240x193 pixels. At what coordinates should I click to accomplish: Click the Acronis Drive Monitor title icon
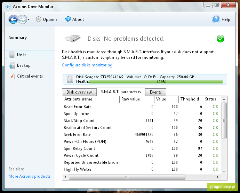pyautogui.click(x=8, y=7)
